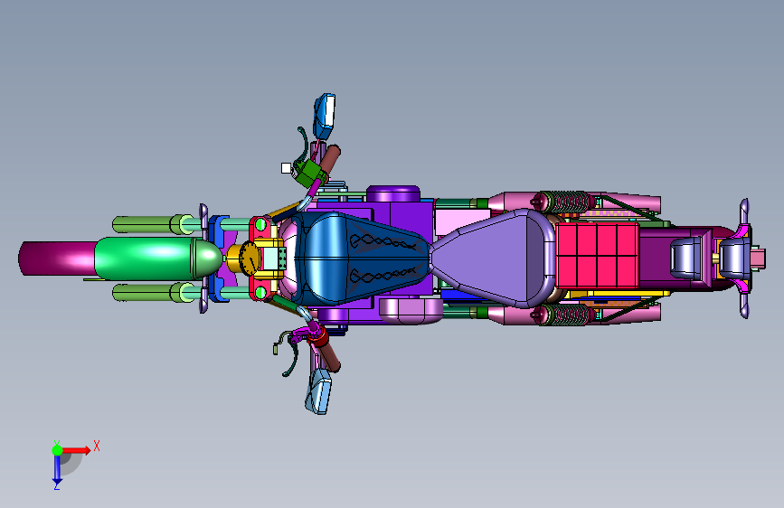
Task: Select the maroon front tire
Action: click(x=58, y=258)
